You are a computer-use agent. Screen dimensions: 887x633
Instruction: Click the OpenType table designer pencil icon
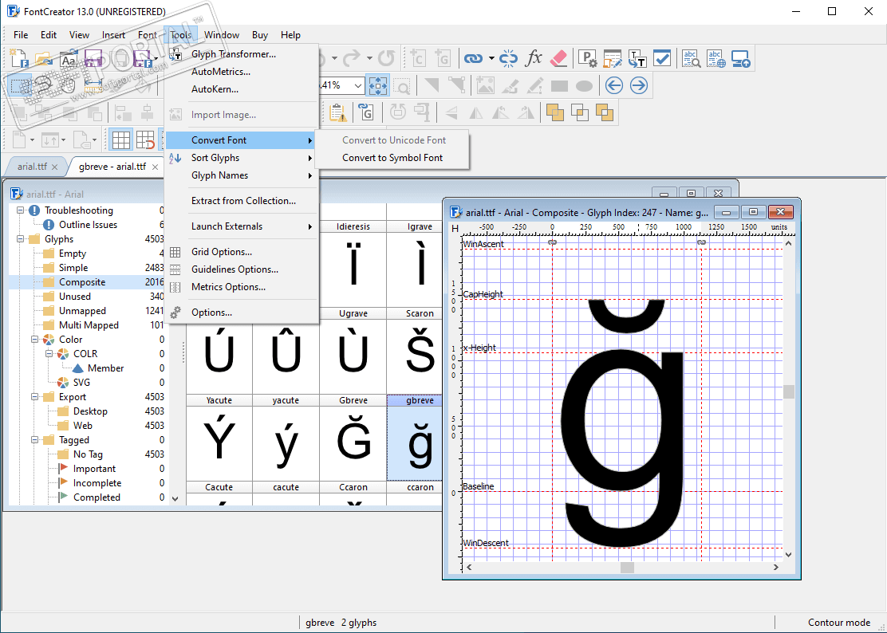613,58
